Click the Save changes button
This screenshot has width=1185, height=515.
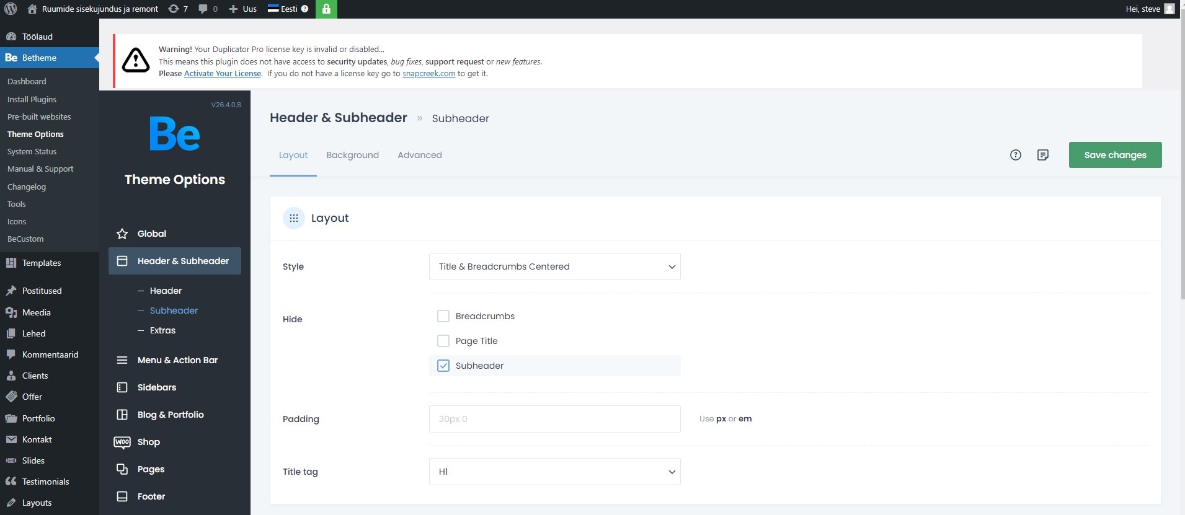(x=1114, y=155)
